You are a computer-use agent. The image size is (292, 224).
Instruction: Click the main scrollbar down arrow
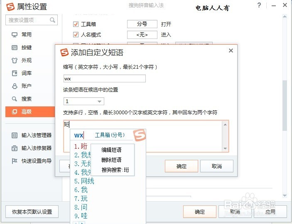coord(285,195)
